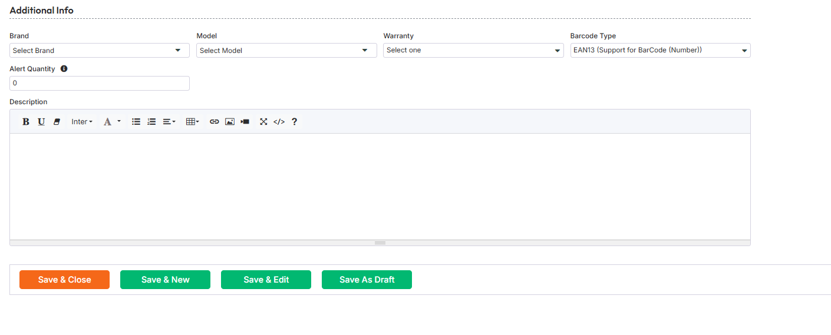
Task: Open the Inter font family dropdown
Action: (x=82, y=122)
